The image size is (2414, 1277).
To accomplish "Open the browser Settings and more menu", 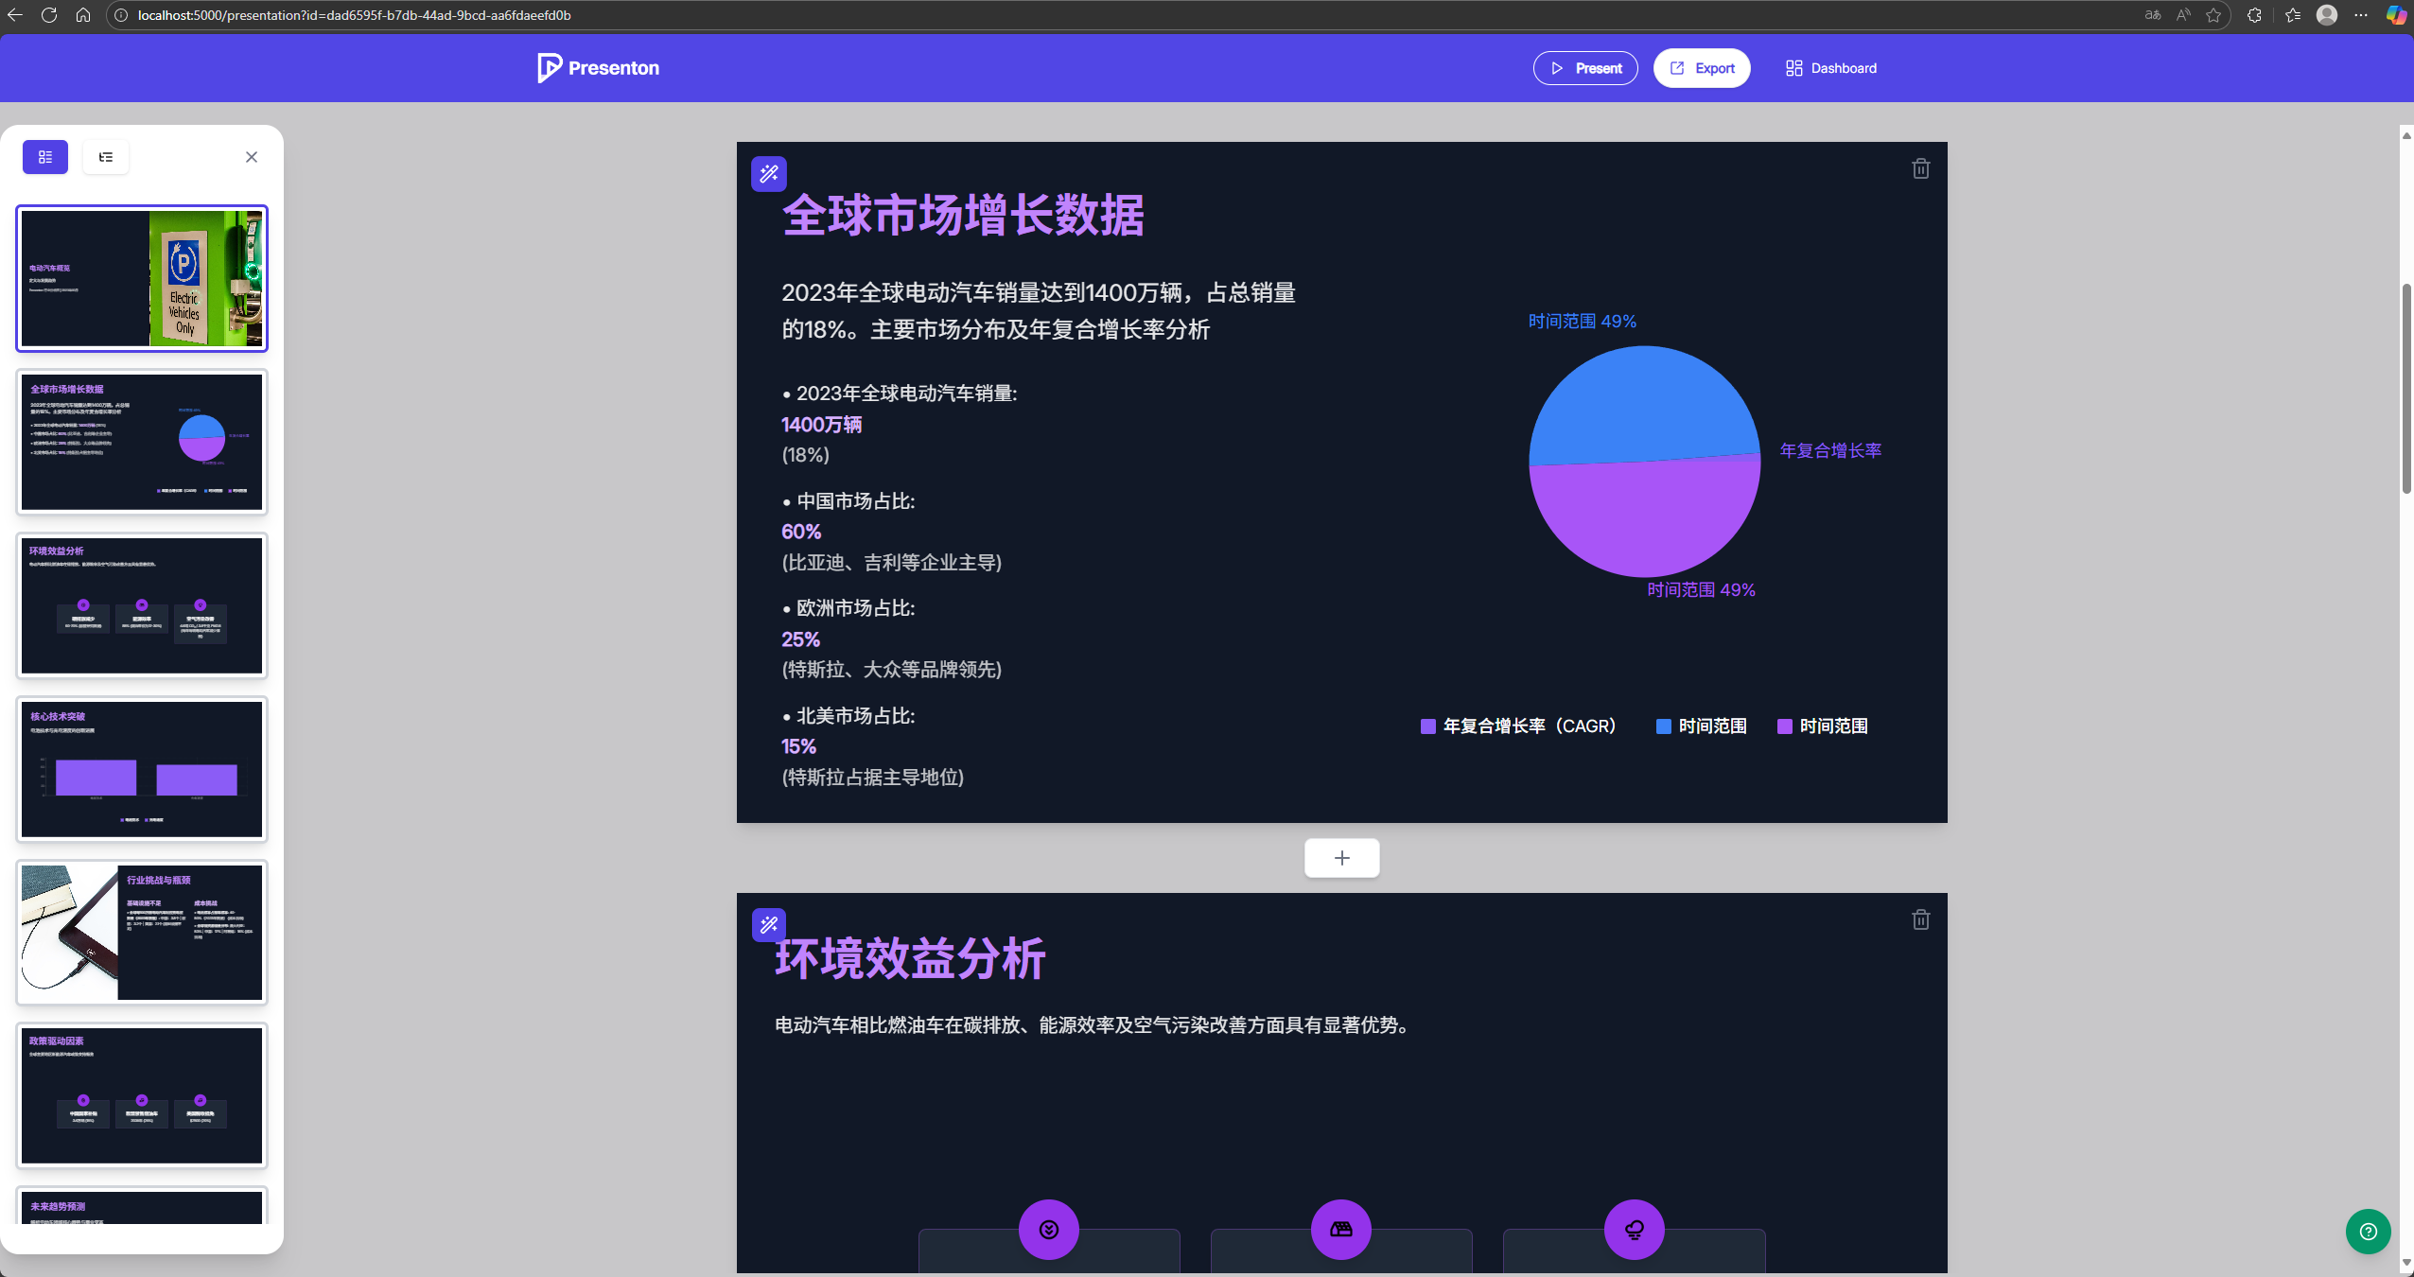I will 2362,15.
